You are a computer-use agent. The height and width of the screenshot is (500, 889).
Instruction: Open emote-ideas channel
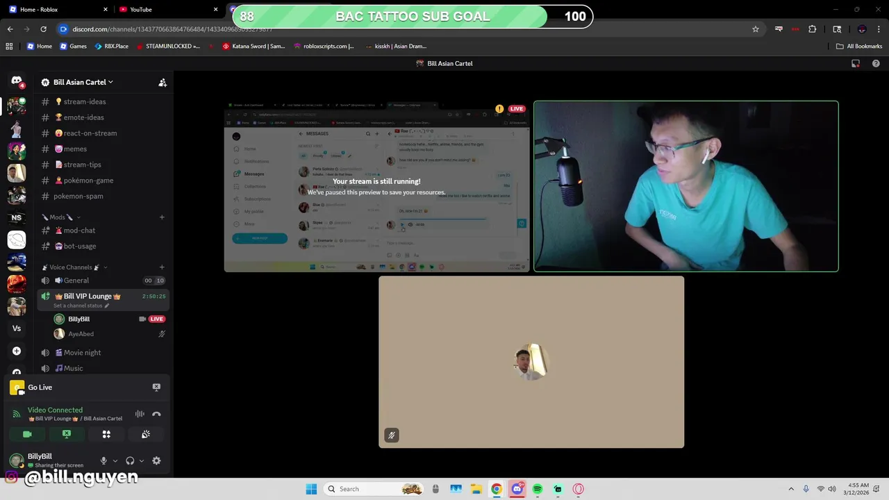click(104, 117)
